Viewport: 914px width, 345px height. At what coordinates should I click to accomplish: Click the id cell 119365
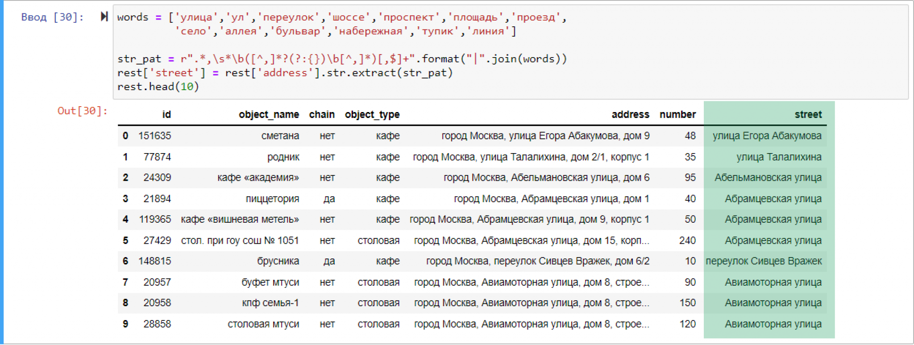(154, 219)
